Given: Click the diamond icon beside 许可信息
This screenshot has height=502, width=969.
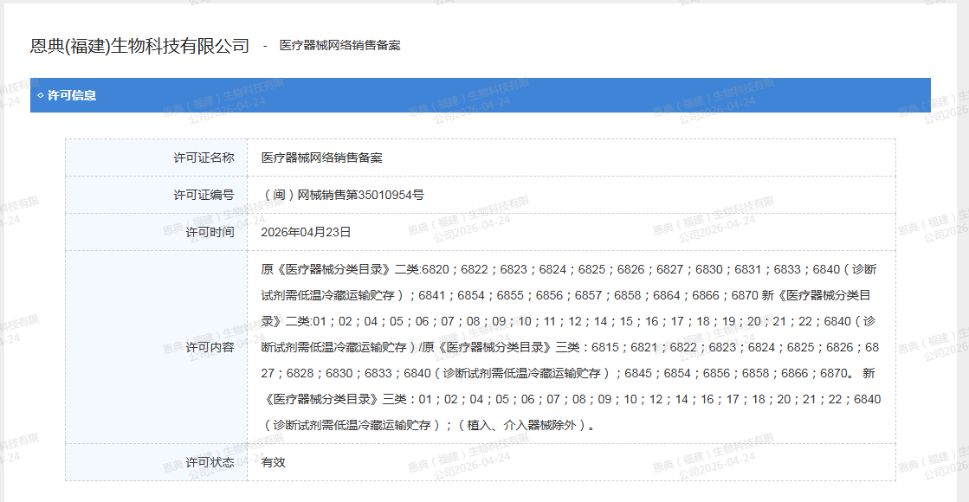Looking at the screenshot, I should (40, 95).
